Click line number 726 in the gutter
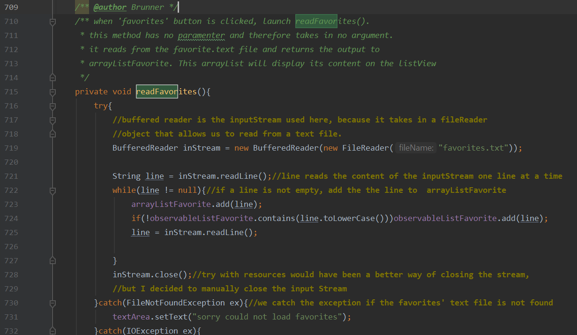Screen dimensions: 577x335 click(11, 246)
